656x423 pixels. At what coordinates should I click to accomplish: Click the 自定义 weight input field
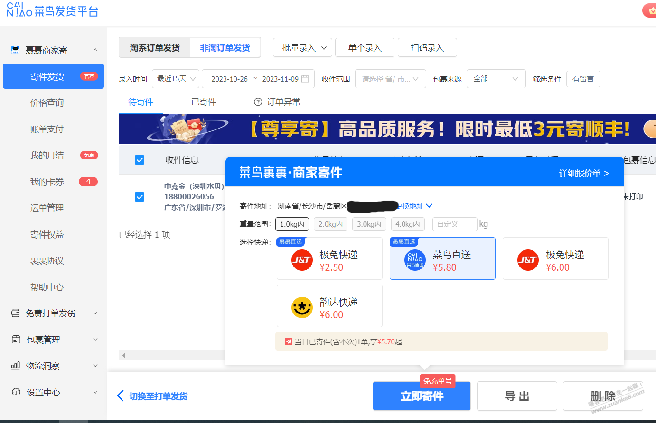(x=455, y=224)
